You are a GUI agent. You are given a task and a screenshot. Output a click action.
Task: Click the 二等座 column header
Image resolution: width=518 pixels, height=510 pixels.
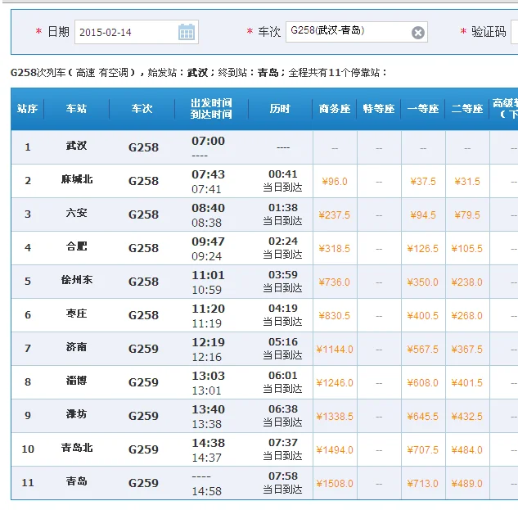(x=467, y=109)
